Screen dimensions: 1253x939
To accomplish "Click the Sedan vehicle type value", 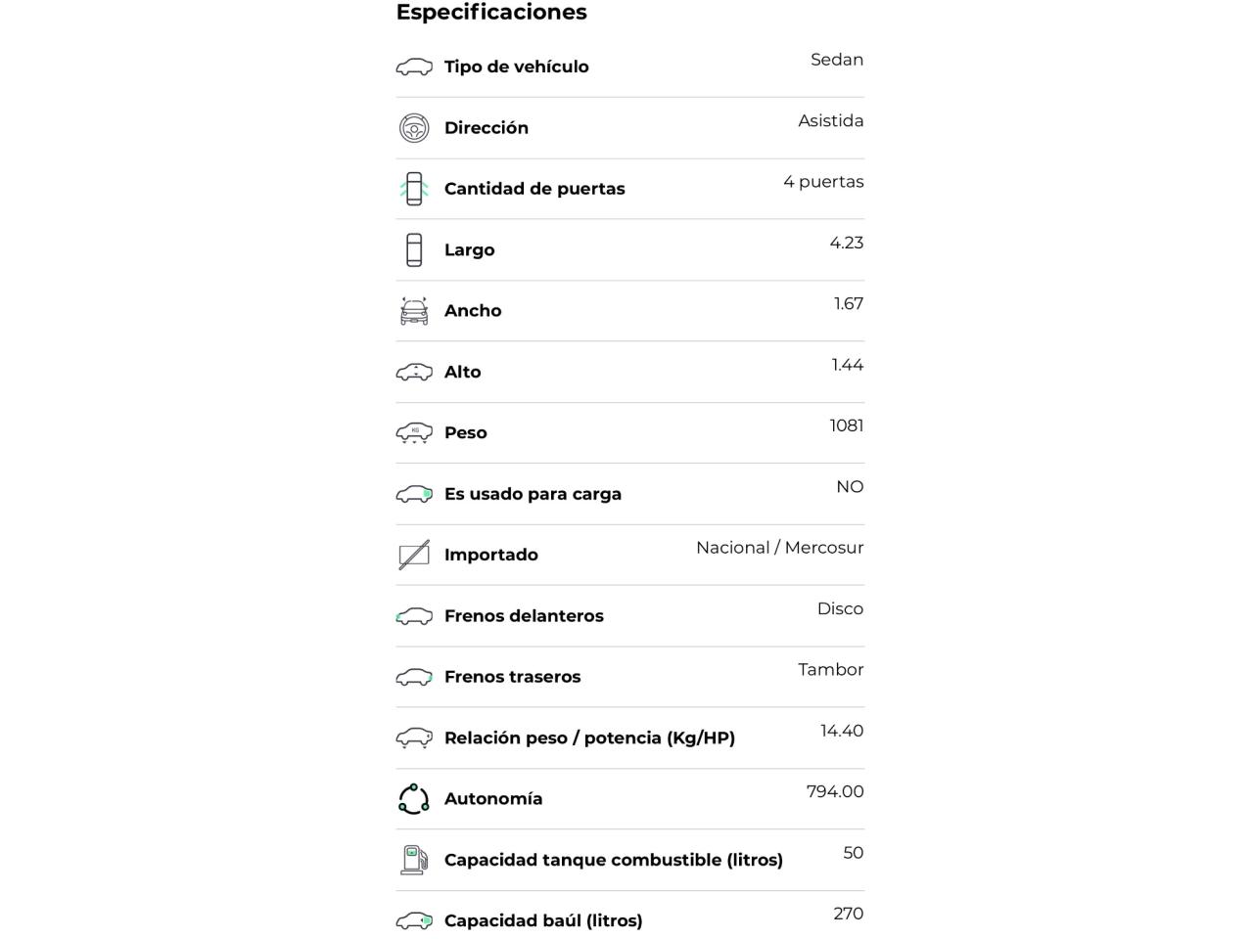I will tap(837, 60).
